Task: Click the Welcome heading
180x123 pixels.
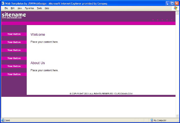Action: coord(38,35)
